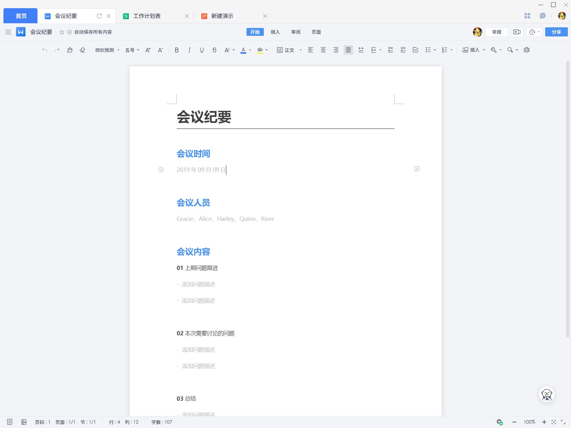Zoom out with the minus button
Screen dimensions: 571x428
pos(514,422)
